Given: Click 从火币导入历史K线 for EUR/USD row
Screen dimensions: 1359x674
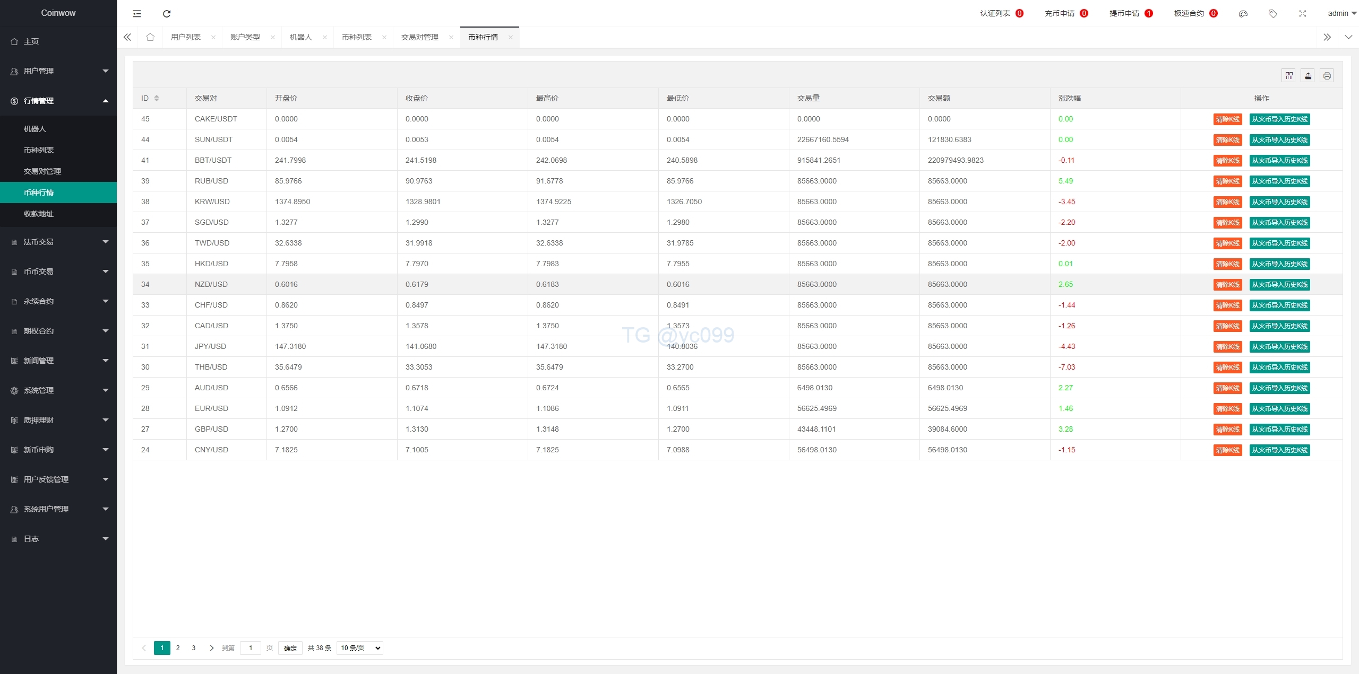Looking at the screenshot, I should click(1279, 409).
